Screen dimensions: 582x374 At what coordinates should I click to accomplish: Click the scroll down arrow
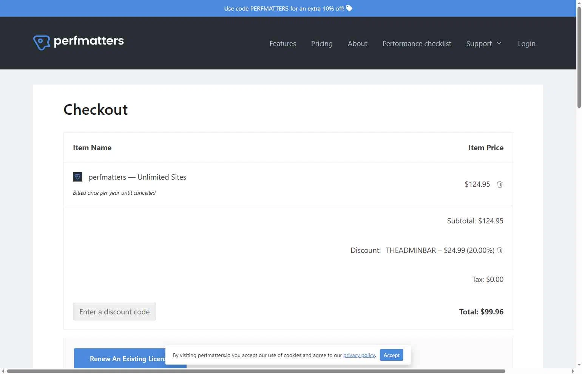click(579, 365)
